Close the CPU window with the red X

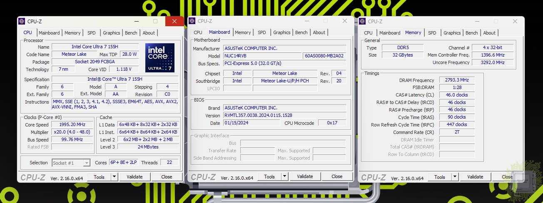[174, 21]
